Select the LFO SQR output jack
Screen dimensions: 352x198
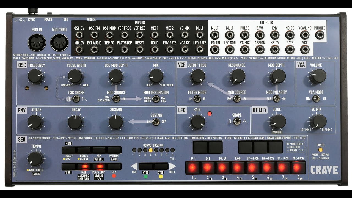pyautogui.click(x=230, y=50)
